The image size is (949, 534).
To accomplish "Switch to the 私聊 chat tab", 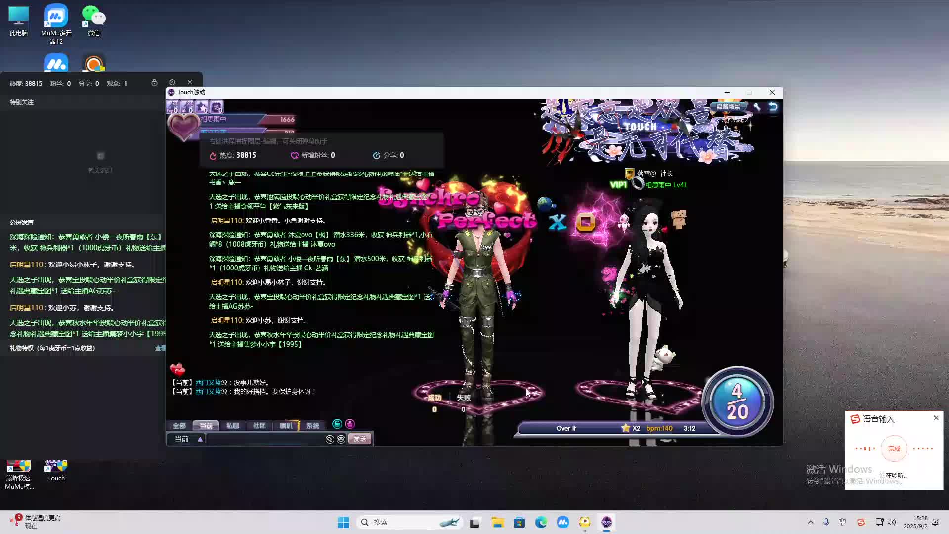I will (232, 426).
